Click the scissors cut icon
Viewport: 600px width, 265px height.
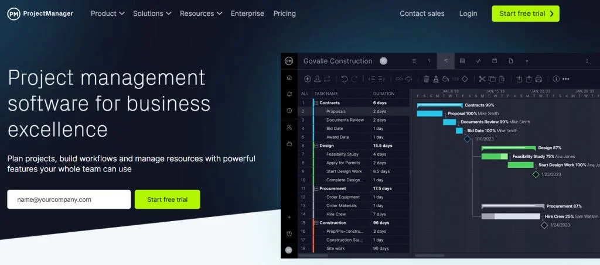pyautogui.click(x=482, y=79)
